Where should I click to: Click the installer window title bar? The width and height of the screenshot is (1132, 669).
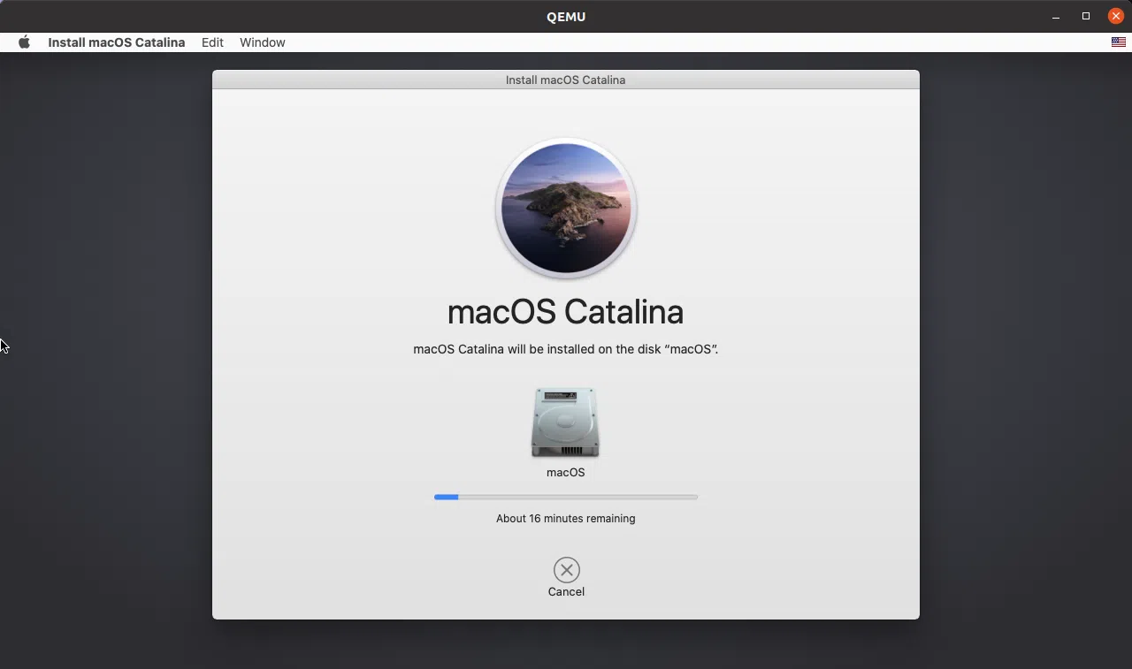[566, 80]
